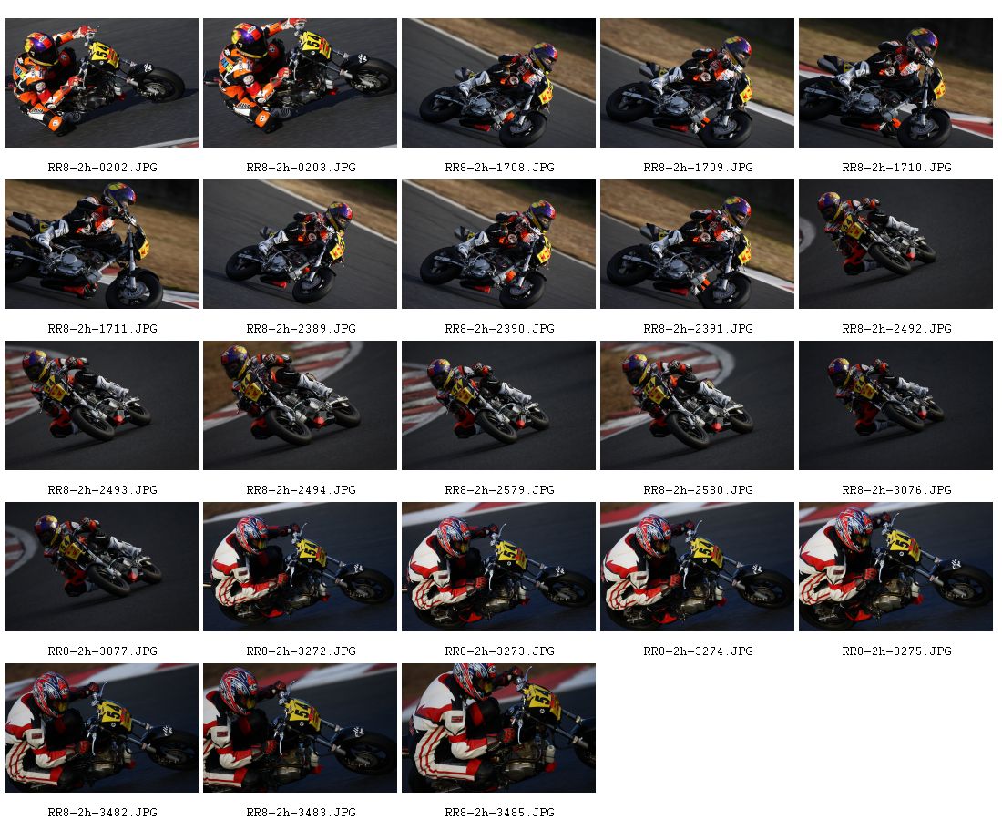The width and height of the screenshot is (1002, 820).
Task: Open thumbnail RR8-2h-0202.JPG
Action: coord(101,82)
